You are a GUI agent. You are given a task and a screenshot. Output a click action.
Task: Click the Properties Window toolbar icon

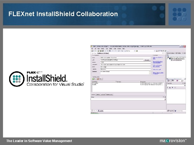pos(159,51)
